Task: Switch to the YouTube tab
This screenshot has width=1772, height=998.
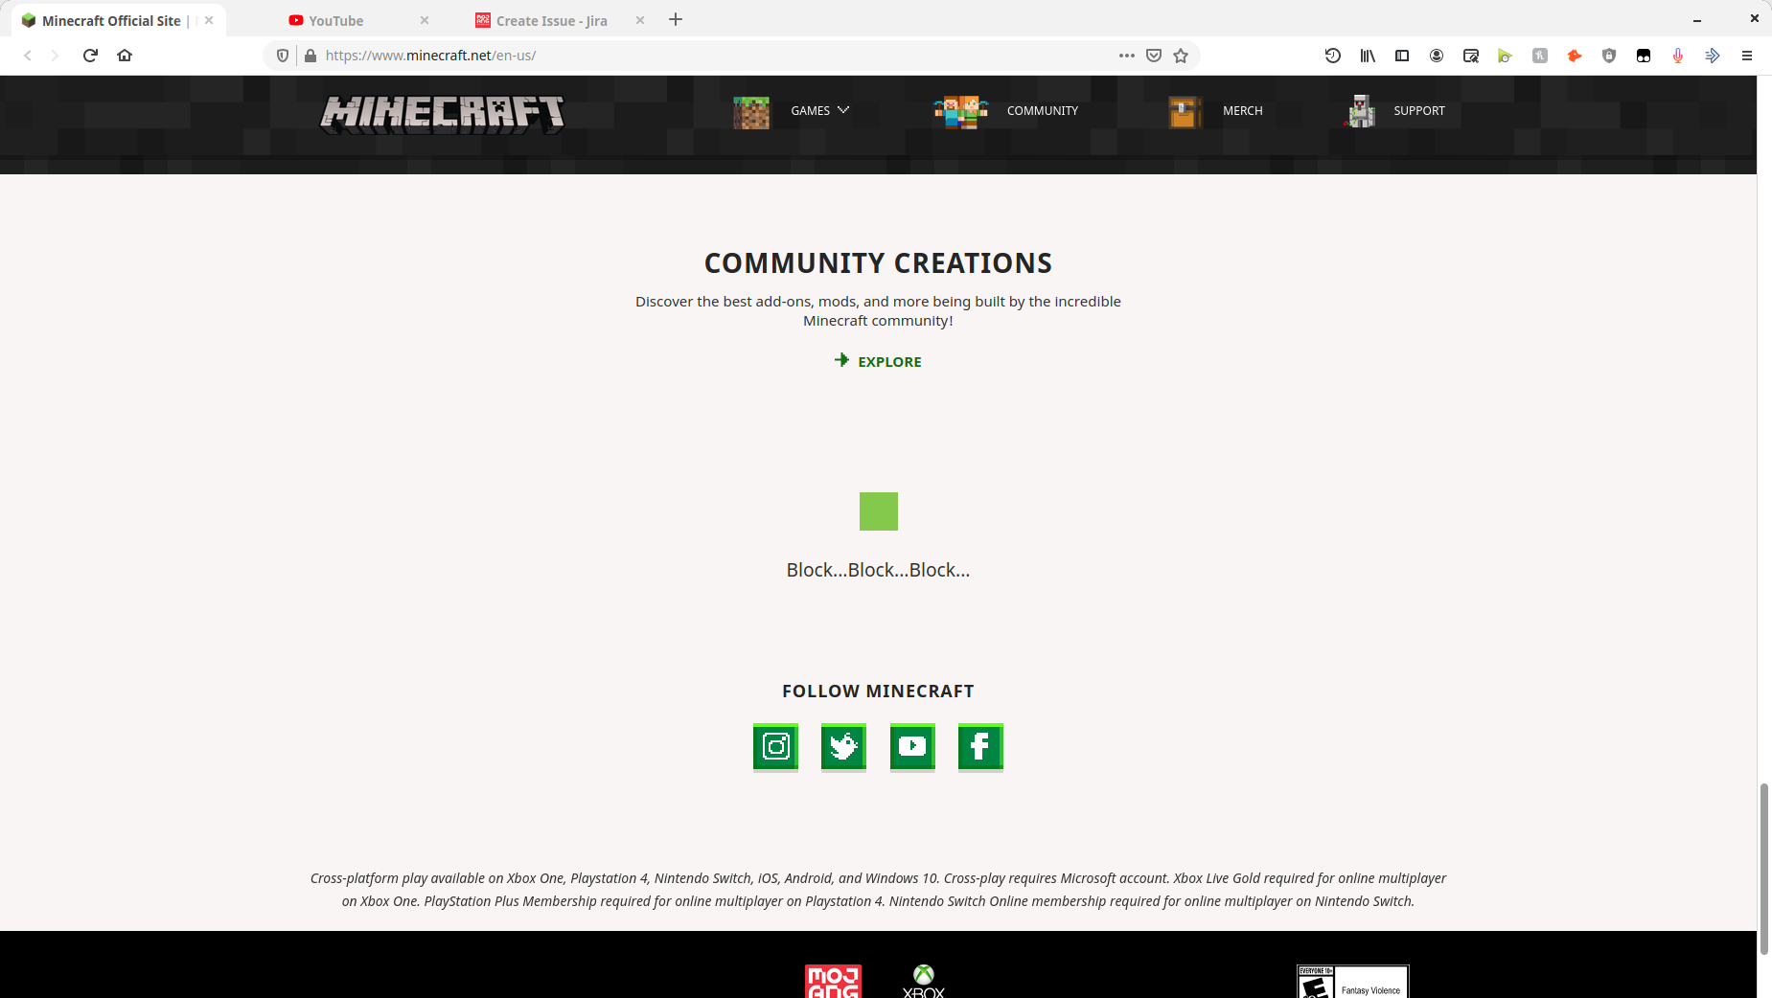Action: (x=335, y=20)
